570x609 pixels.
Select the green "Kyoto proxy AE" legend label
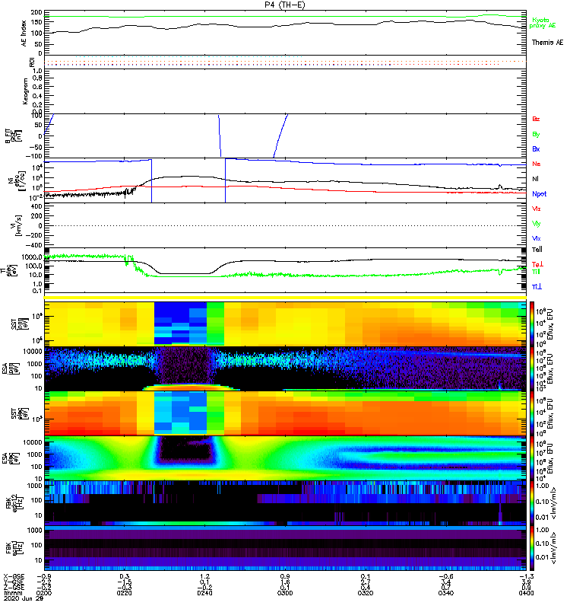[x=543, y=23]
